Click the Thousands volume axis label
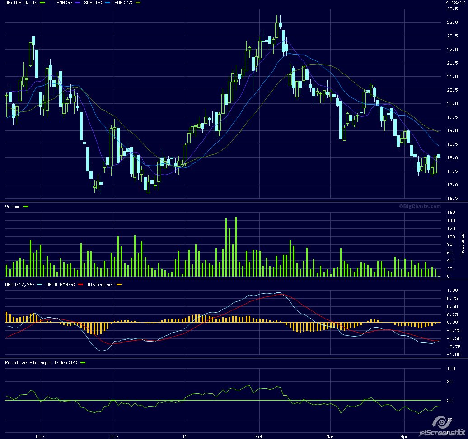 pyautogui.click(x=463, y=245)
